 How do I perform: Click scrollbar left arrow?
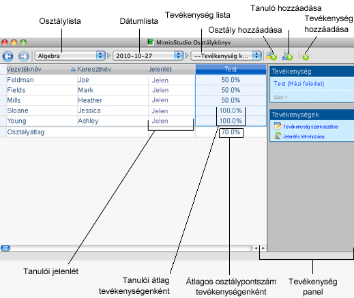coord(256,248)
